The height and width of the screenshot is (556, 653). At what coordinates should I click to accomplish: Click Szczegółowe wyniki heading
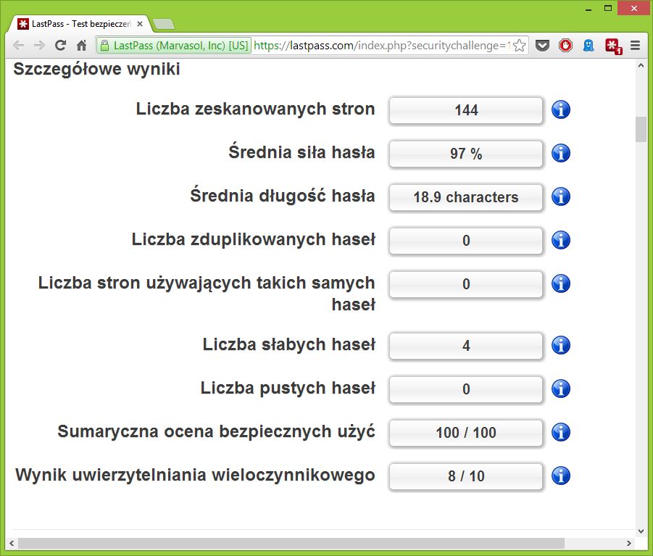(x=96, y=69)
